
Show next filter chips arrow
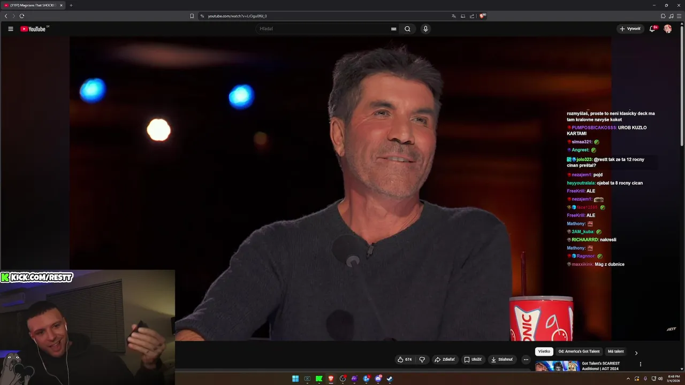pyautogui.click(x=636, y=353)
